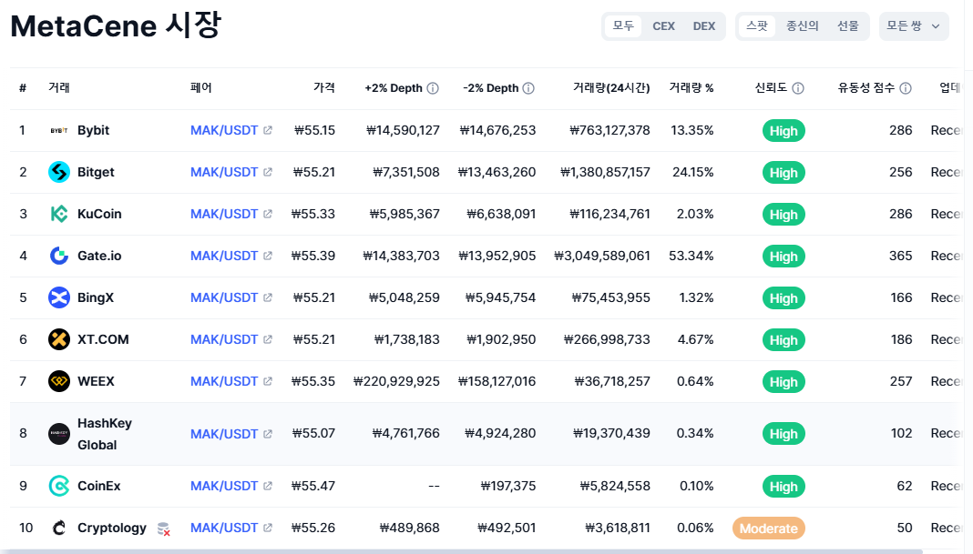Sort by the 가격 column header

click(x=324, y=88)
